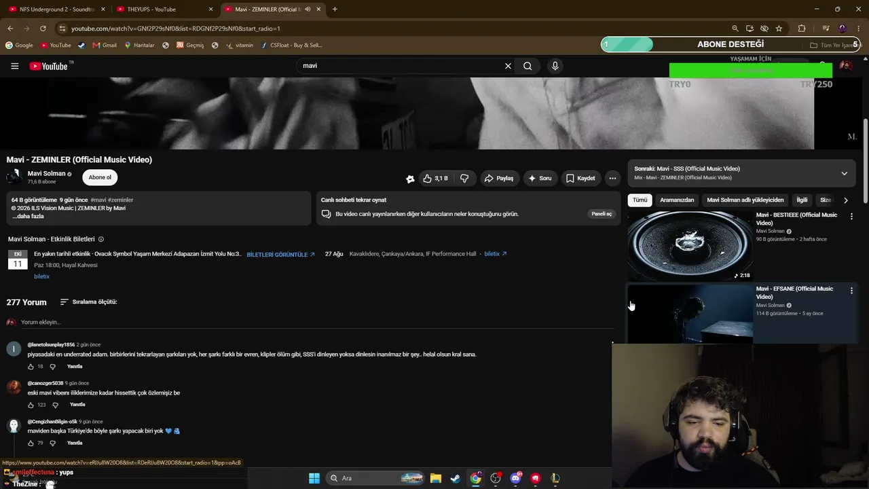Screen dimensions: 869x489
Task: Select the İlgili filter chip
Action: click(x=802, y=200)
